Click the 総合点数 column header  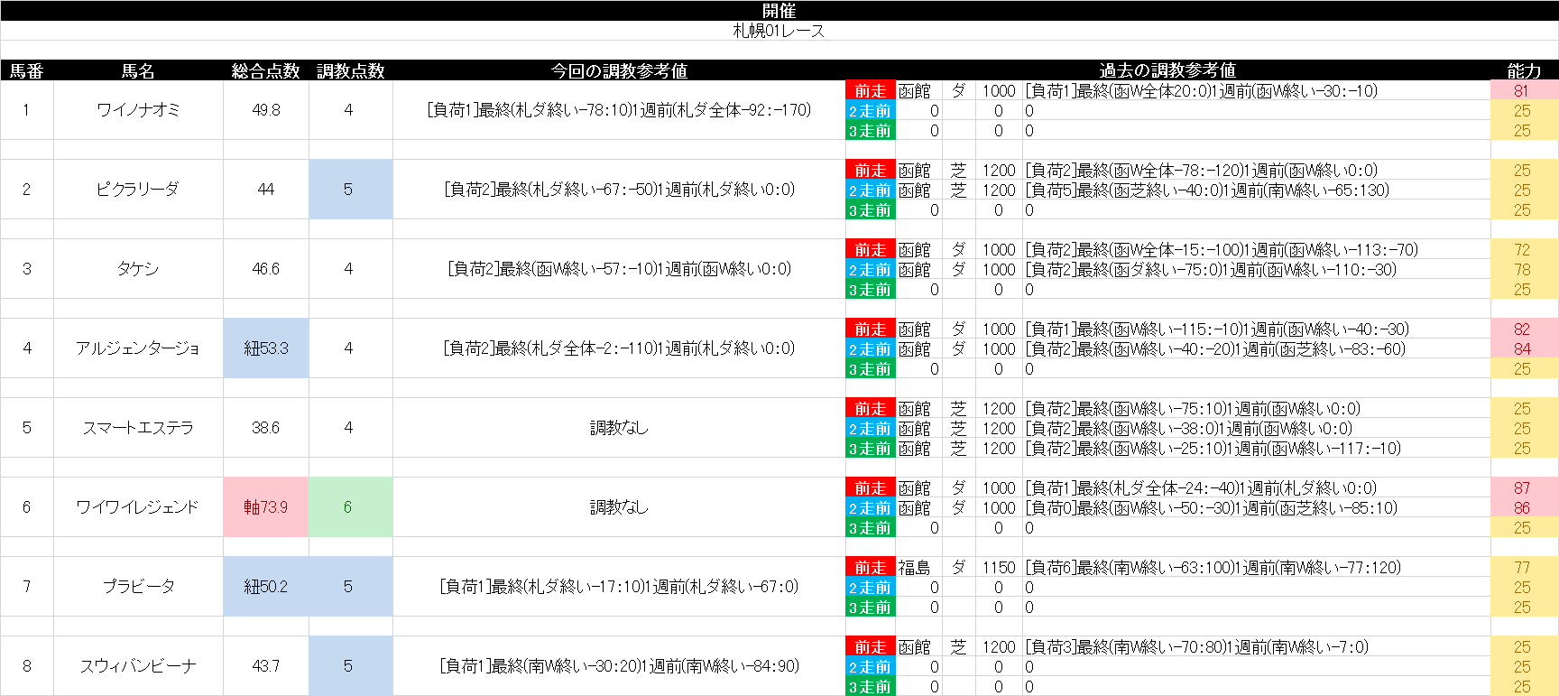pos(265,70)
